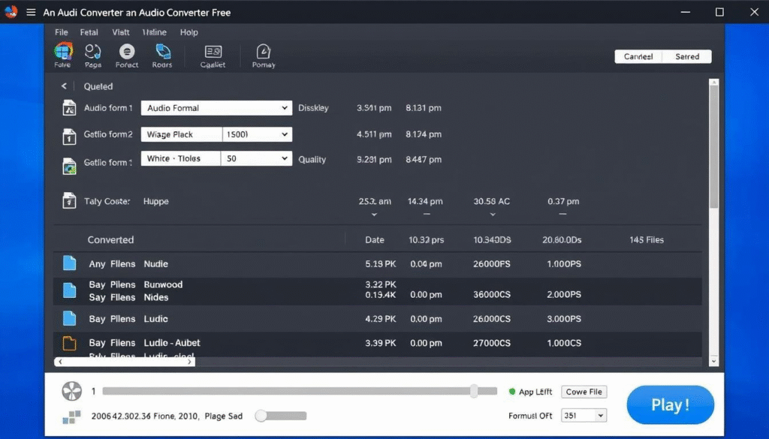
Task: Toggle the green App Lefft indicator
Action: pyautogui.click(x=513, y=392)
